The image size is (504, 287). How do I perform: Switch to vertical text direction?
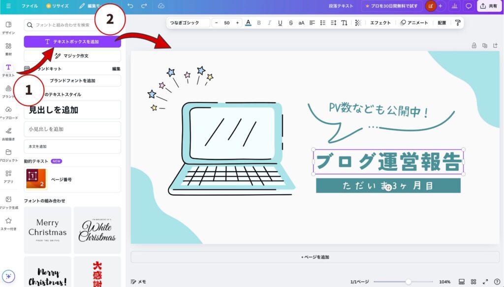click(344, 23)
